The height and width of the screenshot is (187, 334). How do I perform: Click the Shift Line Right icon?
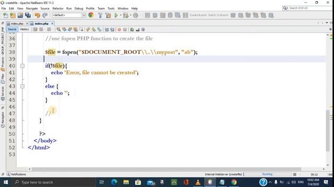[112, 30]
